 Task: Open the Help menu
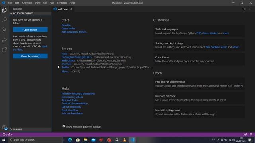pyautogui.click(x=72, y=3)
